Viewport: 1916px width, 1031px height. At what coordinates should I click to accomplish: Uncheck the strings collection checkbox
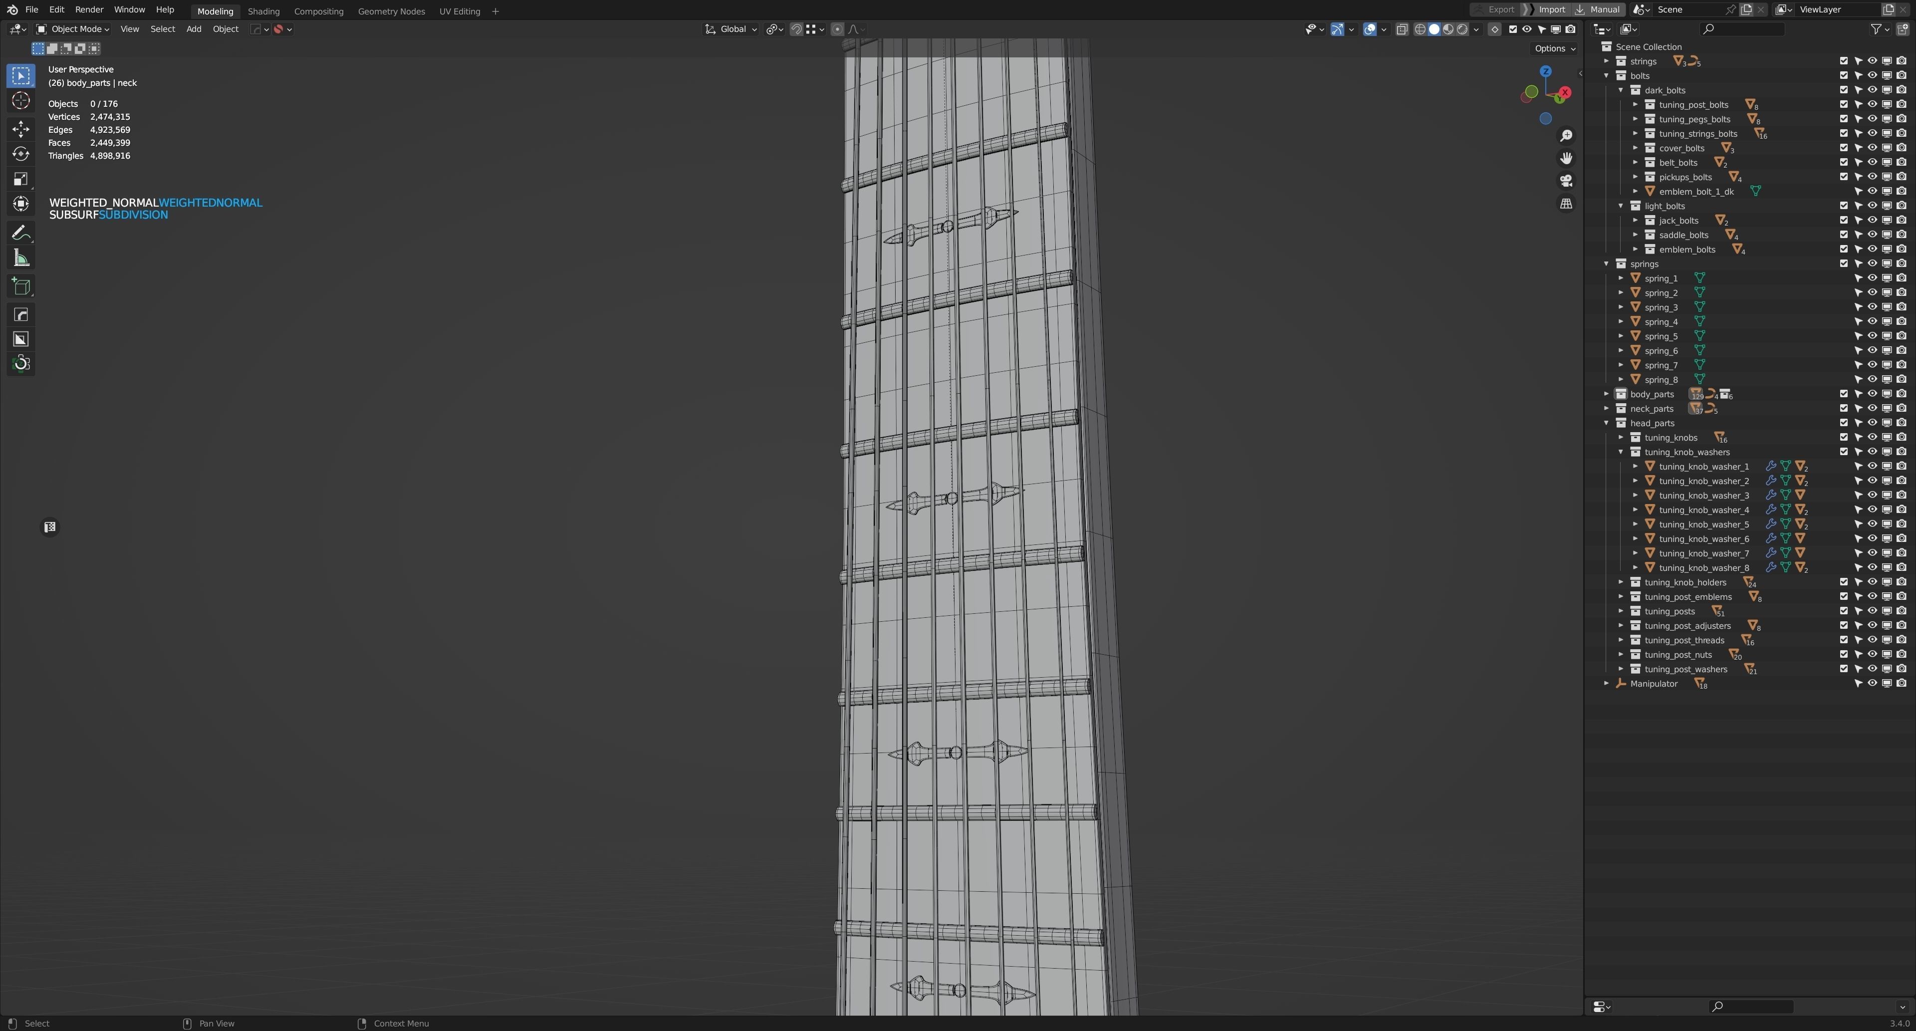pos(1844,61)
